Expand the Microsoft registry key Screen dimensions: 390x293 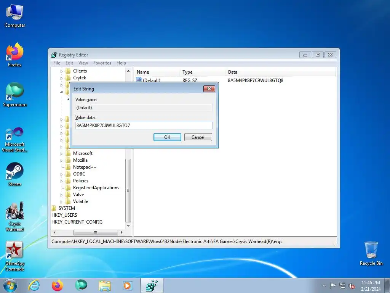(61, 154)
